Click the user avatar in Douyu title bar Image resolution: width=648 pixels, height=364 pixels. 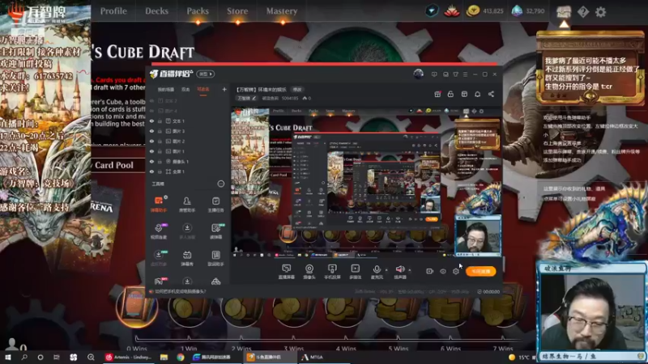tap(418, 74)
